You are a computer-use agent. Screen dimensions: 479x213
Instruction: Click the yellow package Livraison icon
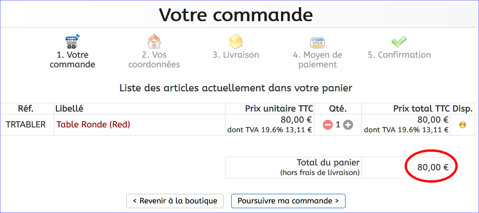pyautogui.click(x=236, y=41)
